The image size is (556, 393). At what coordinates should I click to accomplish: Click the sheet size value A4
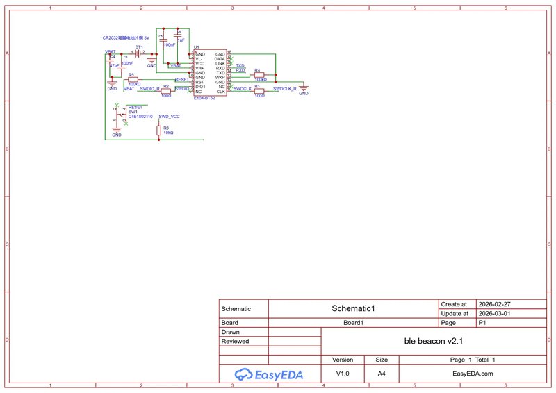pos(382,374)
